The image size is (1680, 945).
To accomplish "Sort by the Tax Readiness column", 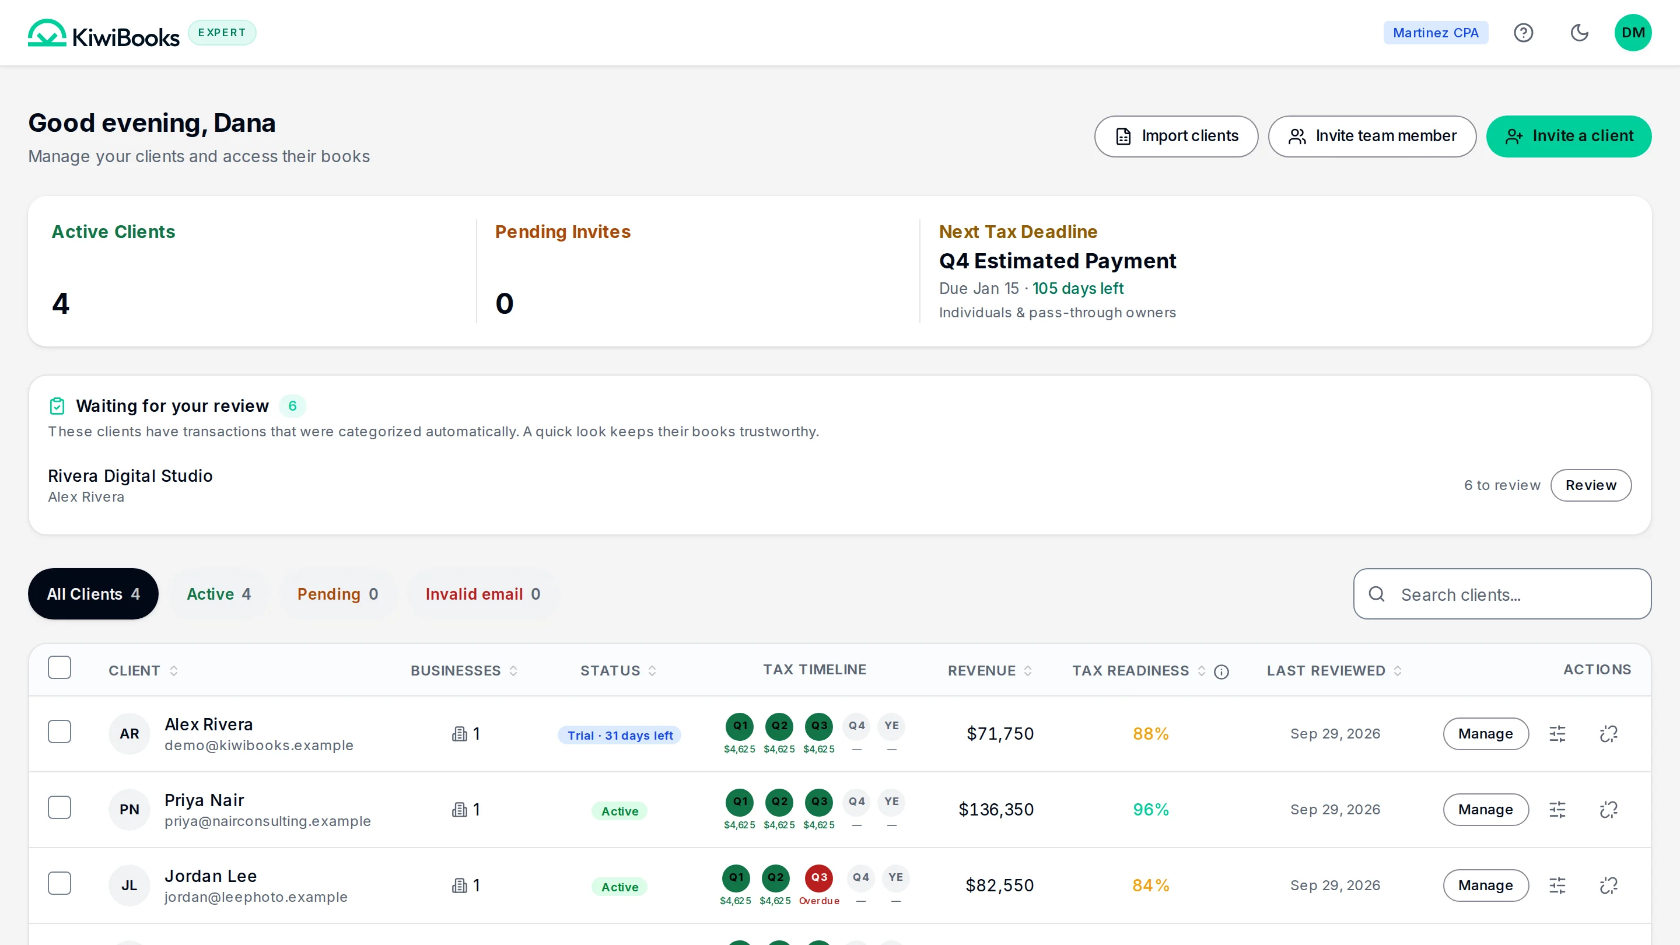I will pyautogui.click(x=1139, y=670).
